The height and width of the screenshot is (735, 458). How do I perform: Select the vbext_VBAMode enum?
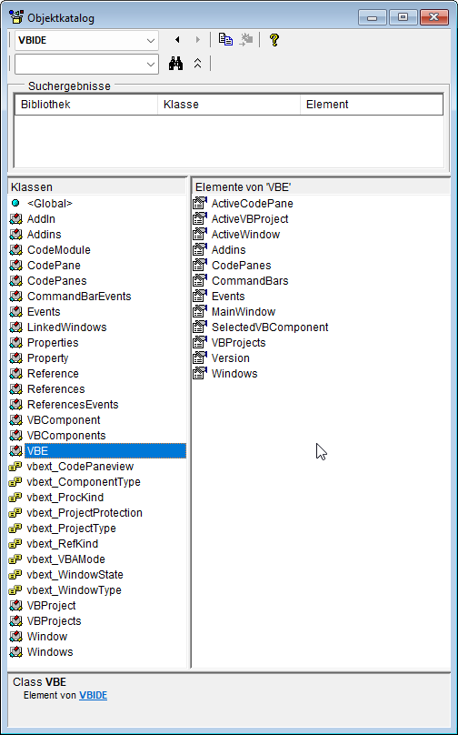pyautogui.click(x=66, y=559)
